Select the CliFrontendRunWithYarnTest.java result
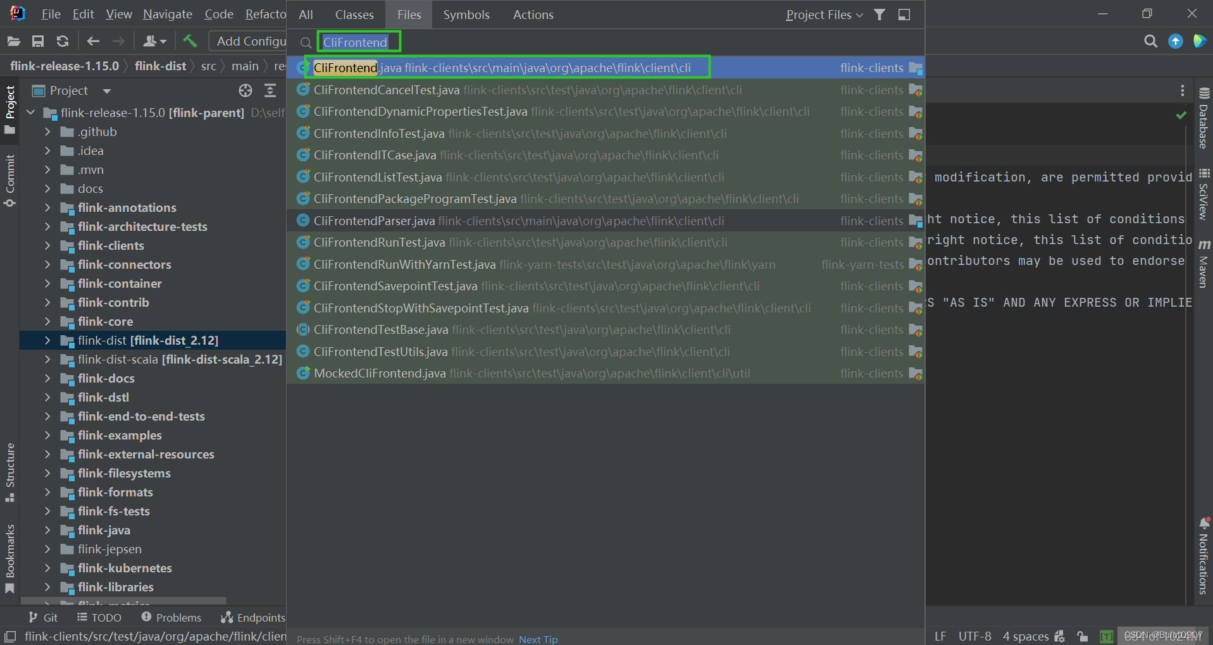 tap(606, 264)
